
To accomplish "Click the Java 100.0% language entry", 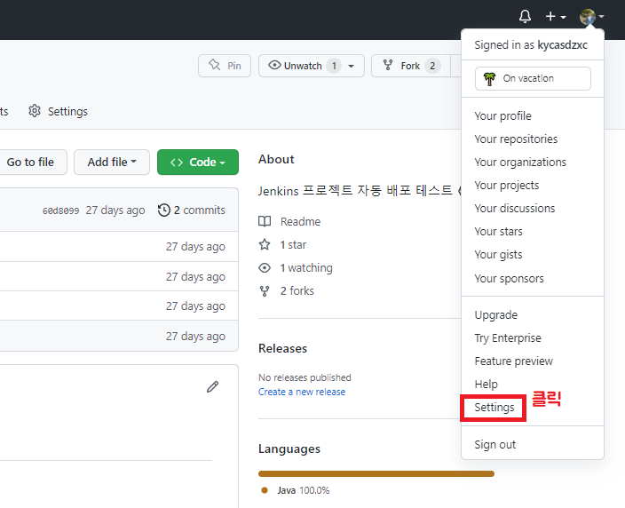I will (x=304, y=490).
